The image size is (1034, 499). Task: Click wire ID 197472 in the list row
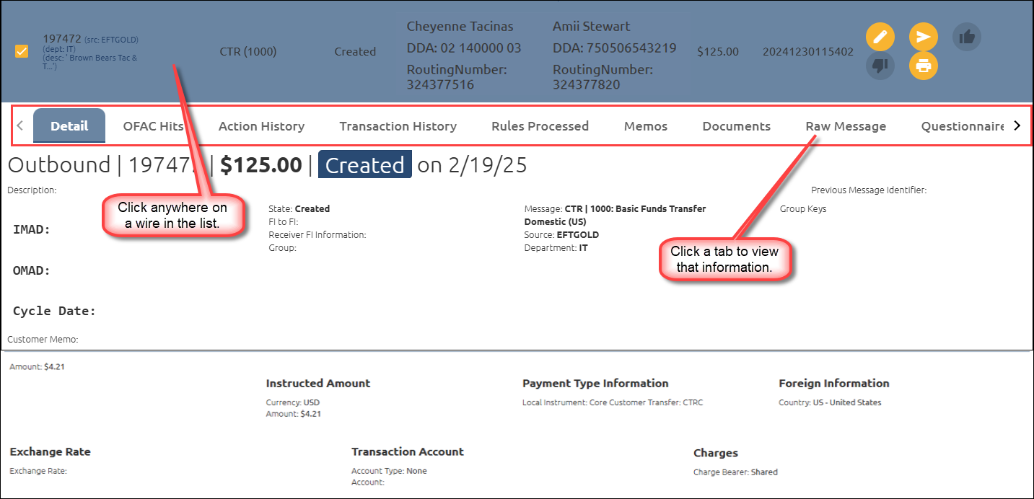[62, 38]
